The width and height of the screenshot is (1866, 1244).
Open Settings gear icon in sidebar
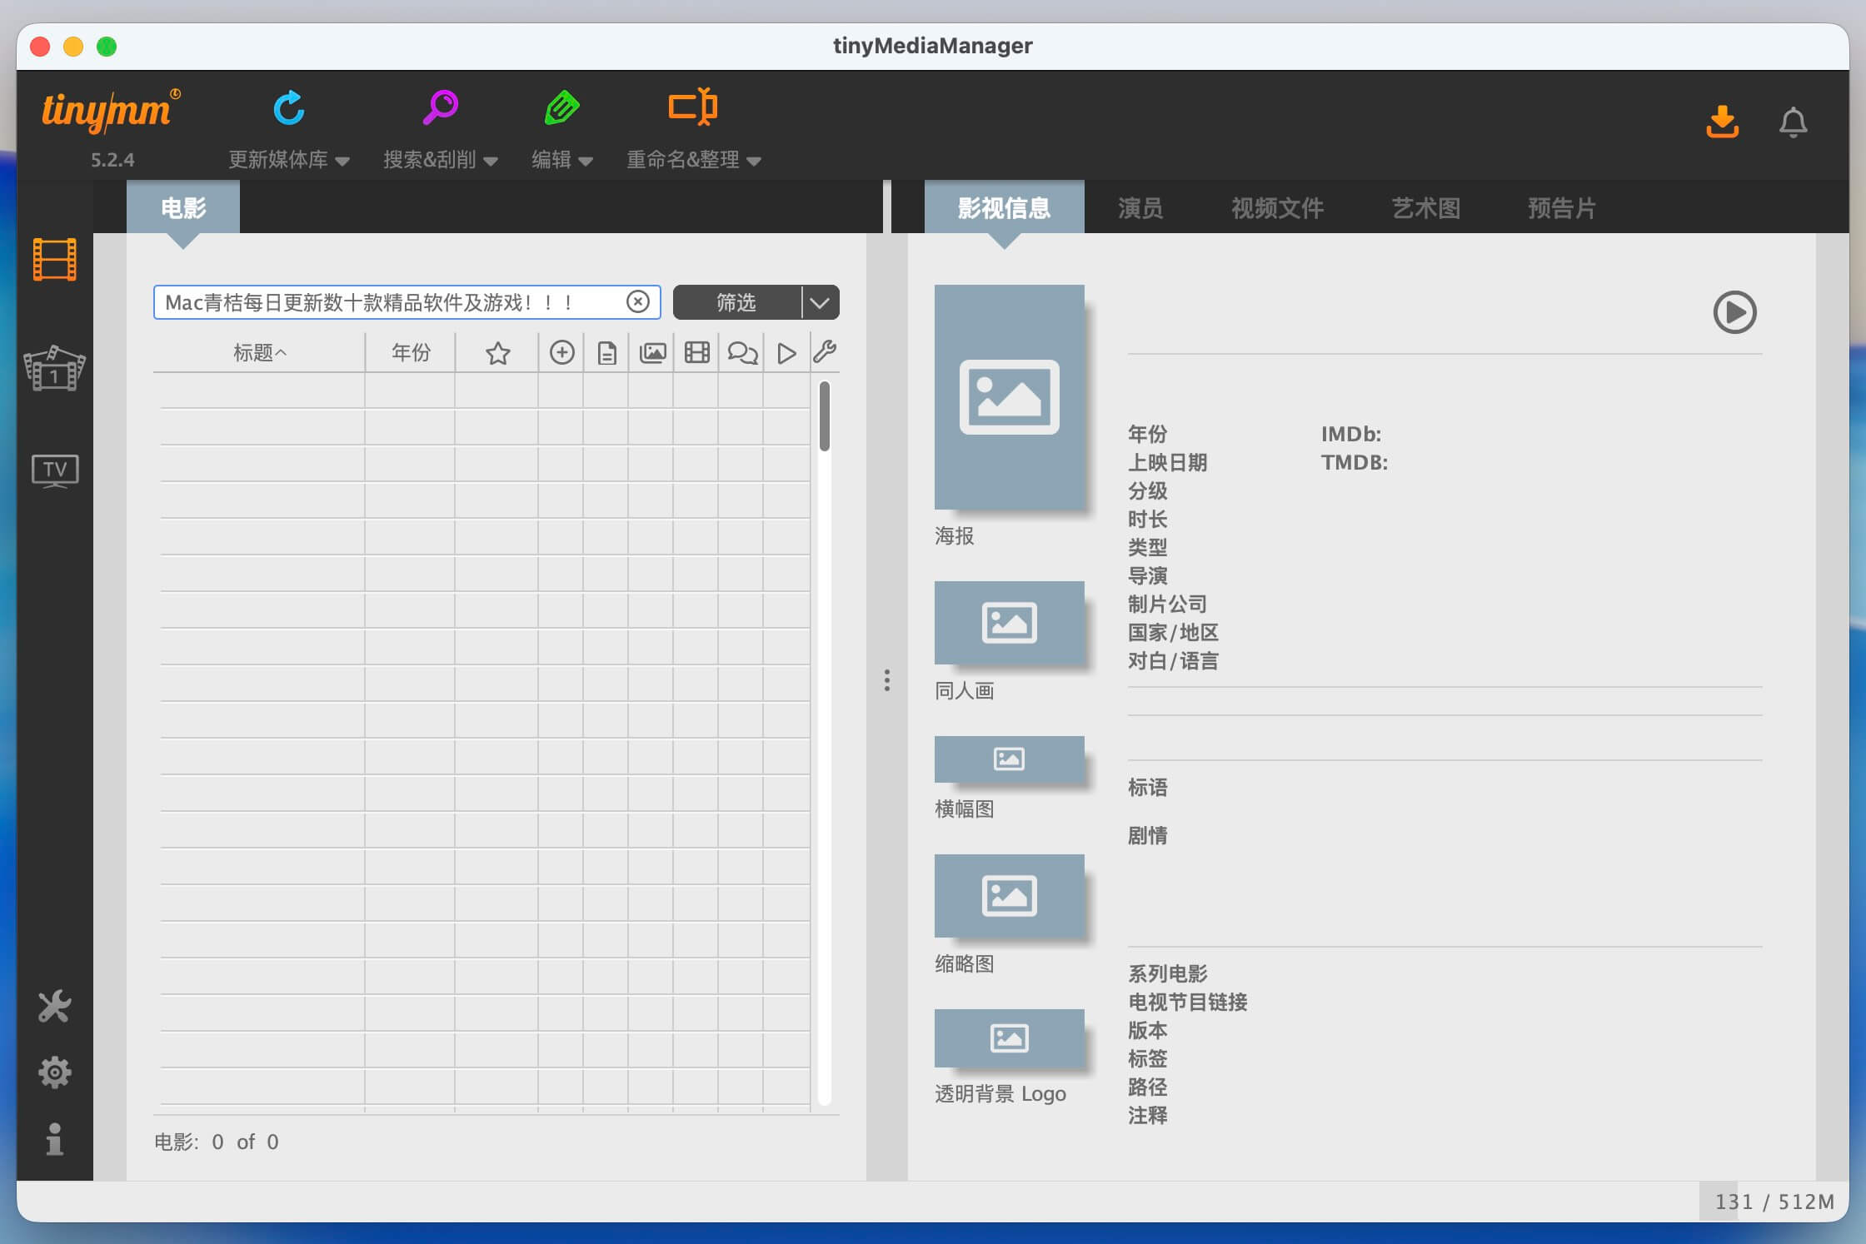[54, 1072]
